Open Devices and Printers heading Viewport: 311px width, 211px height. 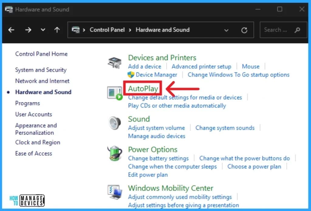(162, 58)
